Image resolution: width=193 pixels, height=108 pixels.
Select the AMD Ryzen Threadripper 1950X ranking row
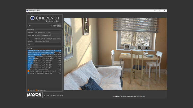[44, 55]
